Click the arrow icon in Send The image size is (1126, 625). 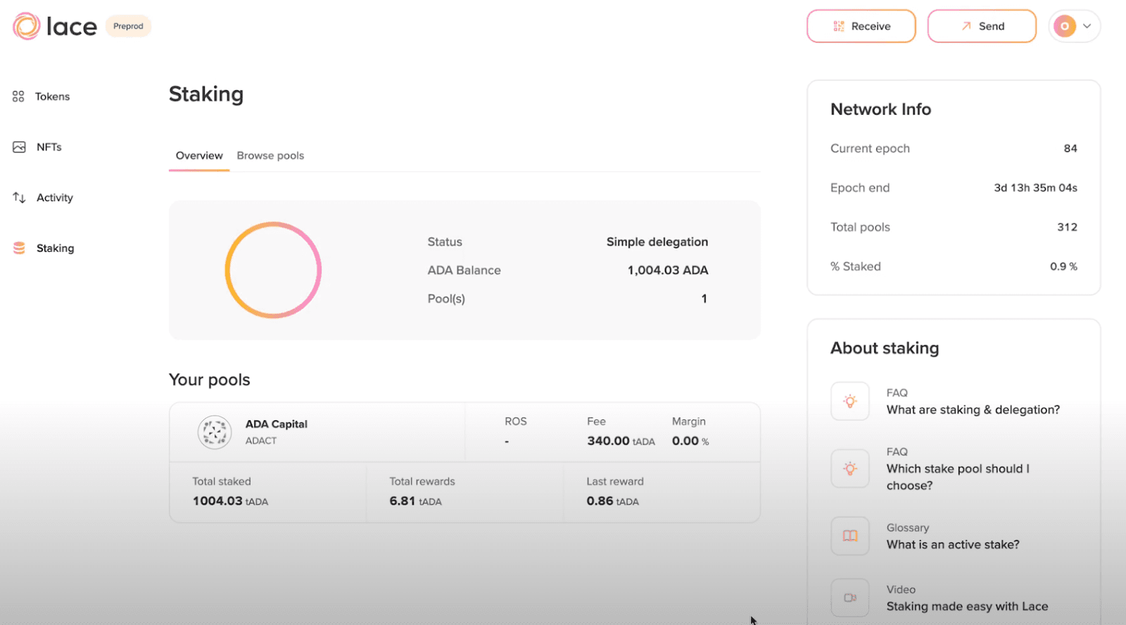click(x=966, y=26)
